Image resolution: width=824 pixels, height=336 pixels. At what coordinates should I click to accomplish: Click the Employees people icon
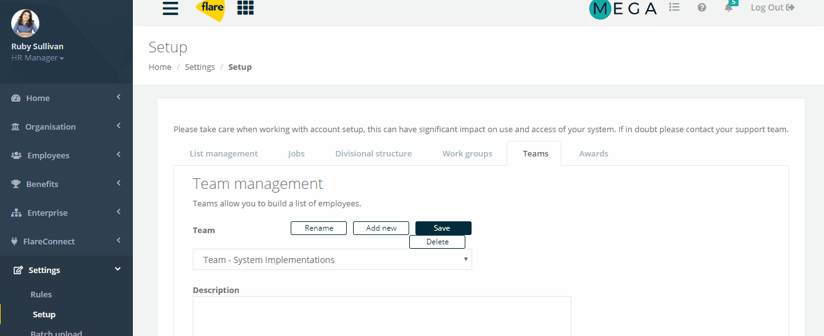click(x=17, y=155)
